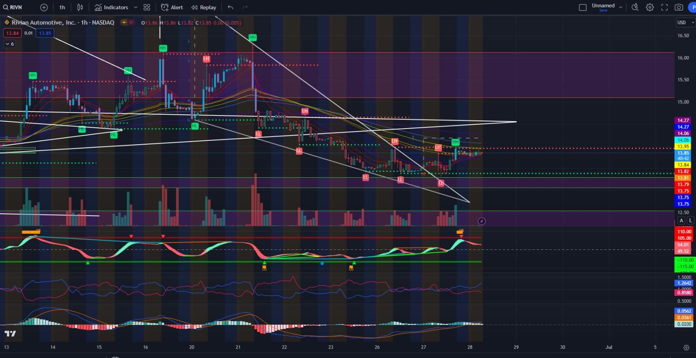Change the USD currency selector
This screenshot has width=696, height=358.
pos(686,23)
